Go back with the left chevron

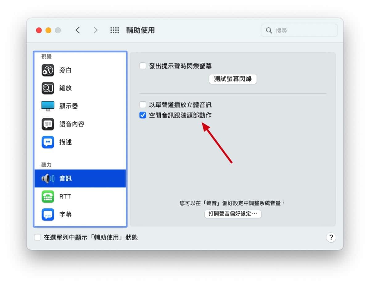click(x=78, y=30)
